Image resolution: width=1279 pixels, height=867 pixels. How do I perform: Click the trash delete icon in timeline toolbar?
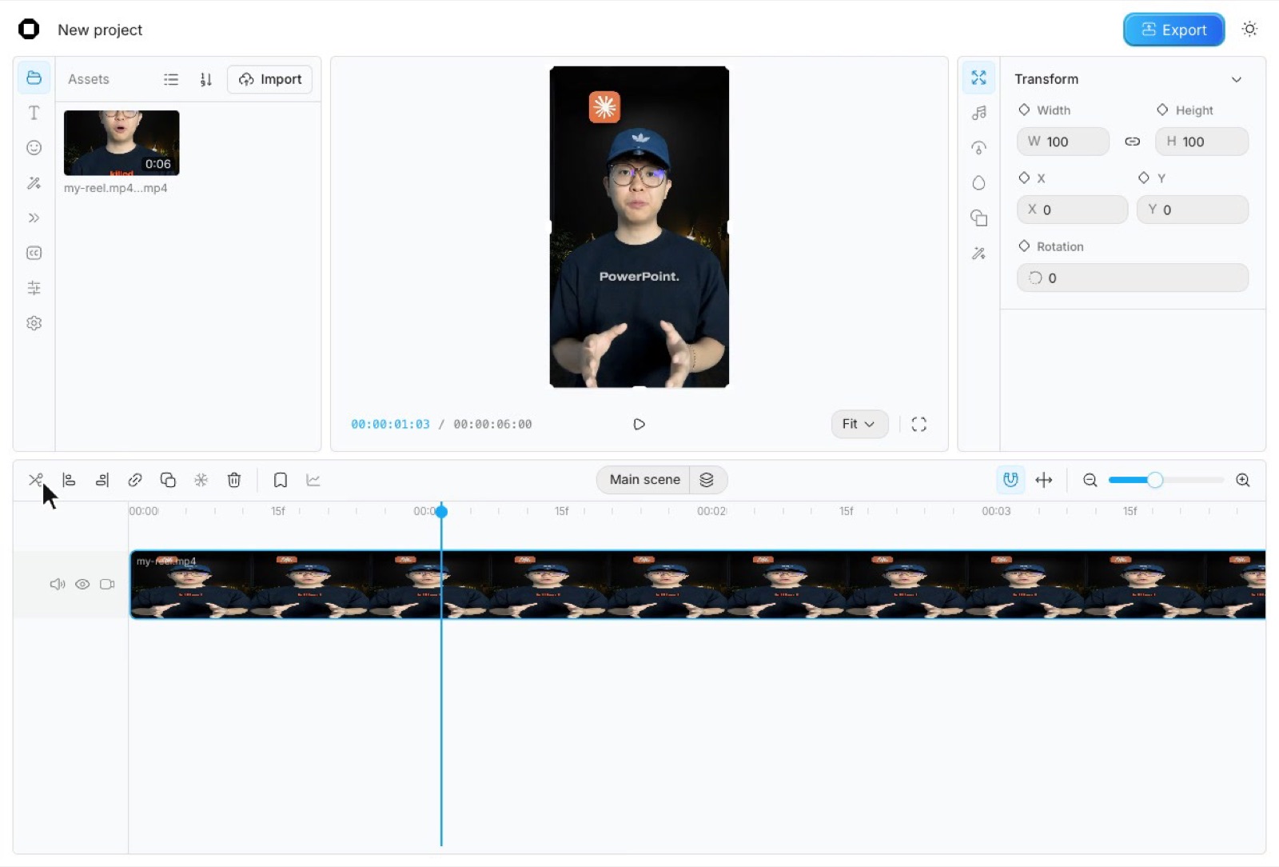(x=234, y=480)
